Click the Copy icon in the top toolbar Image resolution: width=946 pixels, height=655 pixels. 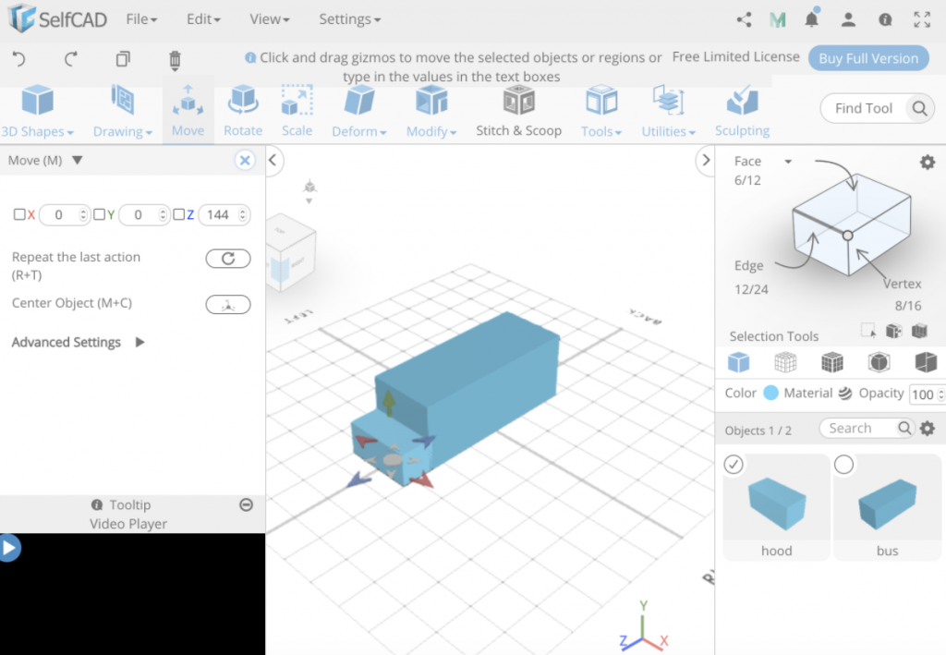click(x=123, y=58)
